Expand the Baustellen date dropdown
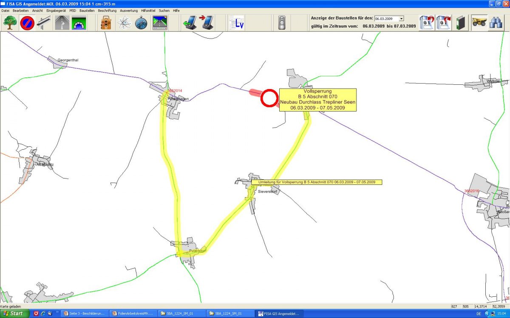Screen dimensions: 510x318 [401, 19]
